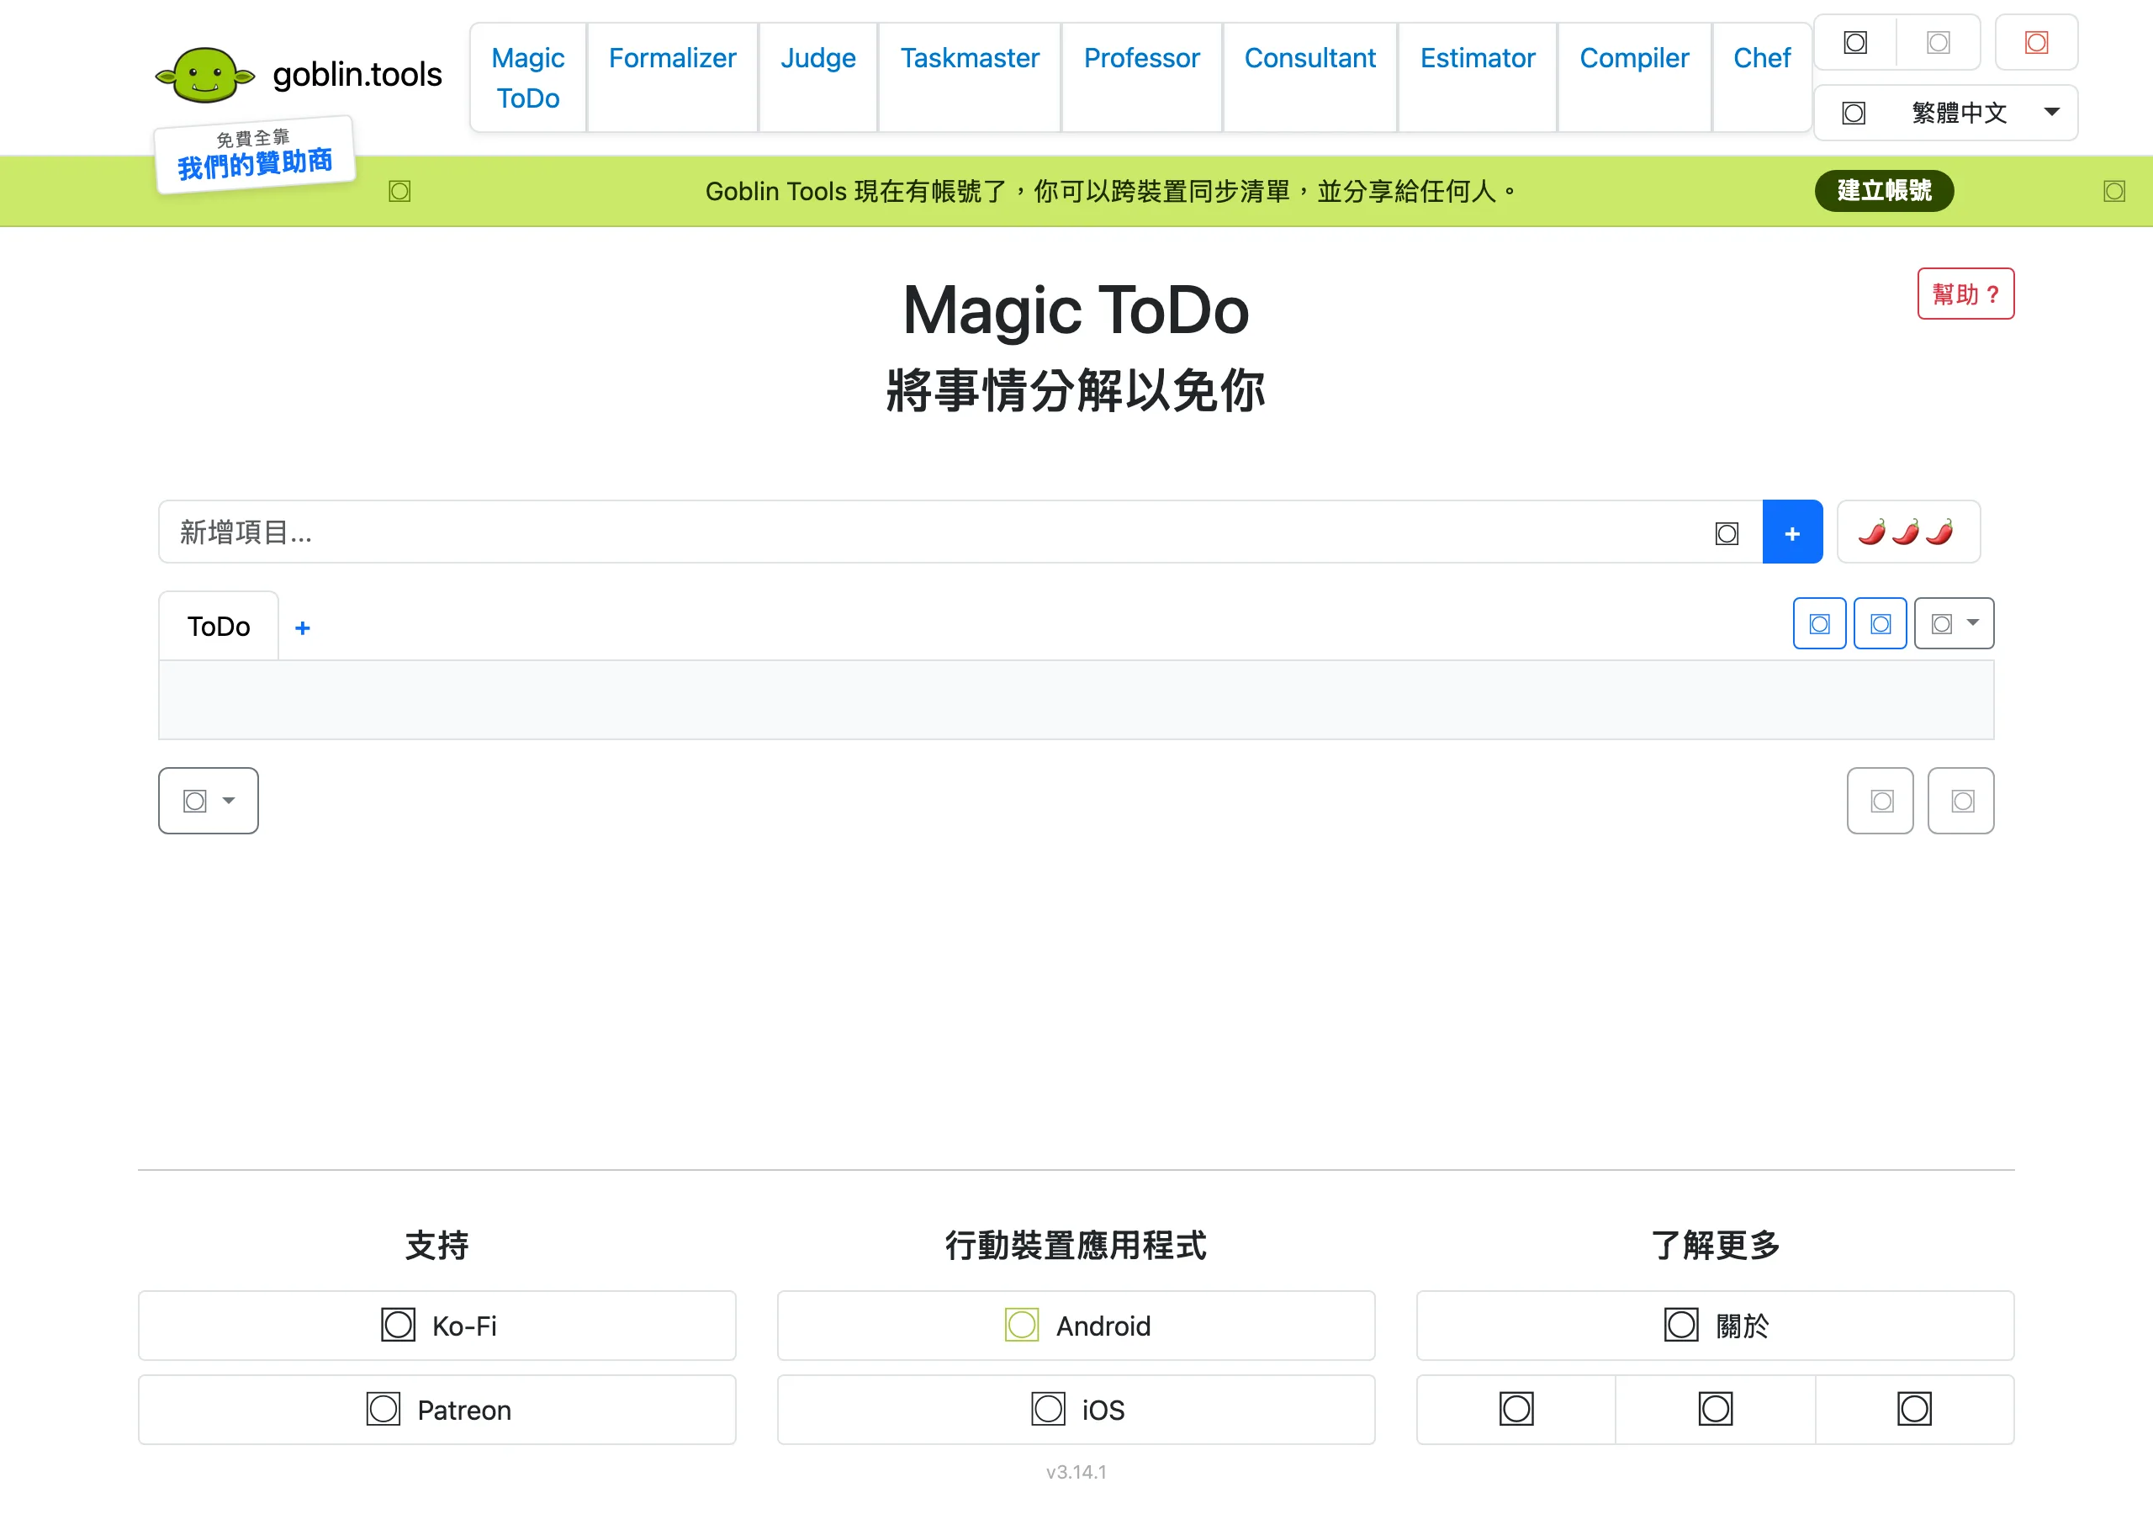2153x1514 pixels.
Task: Click the last icon button under 關於
Action: point(1914,1409)
